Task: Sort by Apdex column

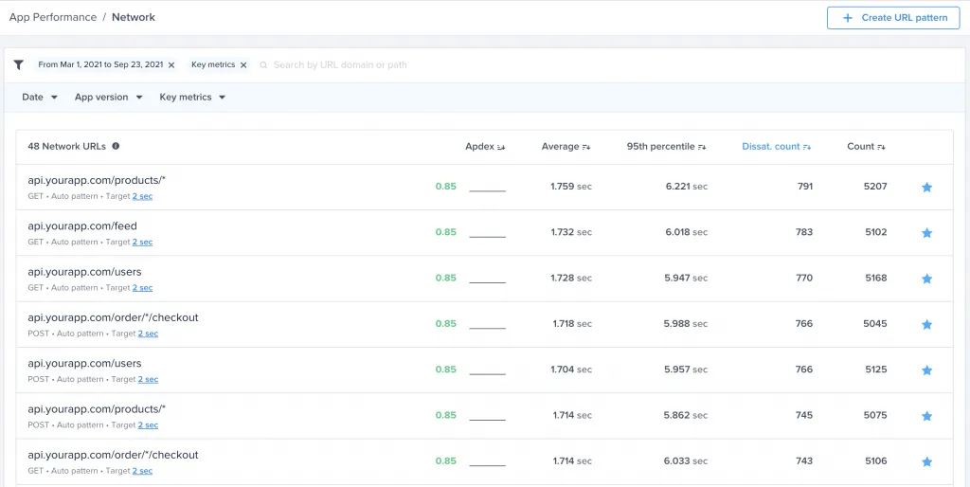Action: (x=485, y=147)
